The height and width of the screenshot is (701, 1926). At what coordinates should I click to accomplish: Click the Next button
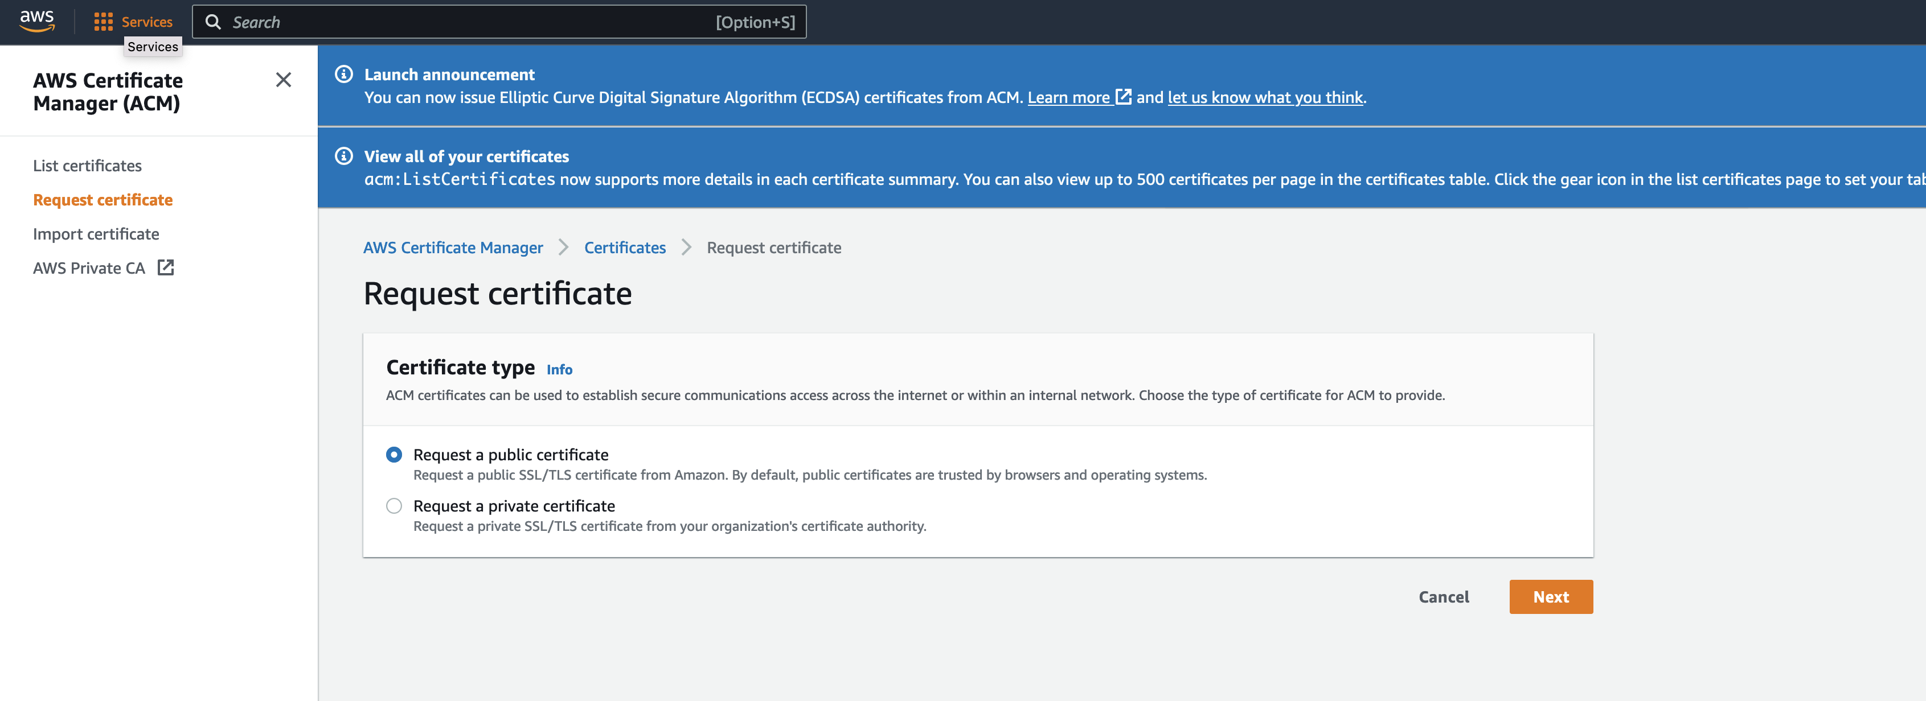coord(1551,596)
